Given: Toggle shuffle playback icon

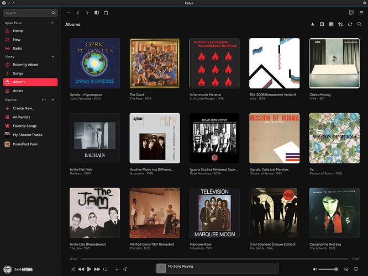Looking at the screenshot, I should [73, 269].
